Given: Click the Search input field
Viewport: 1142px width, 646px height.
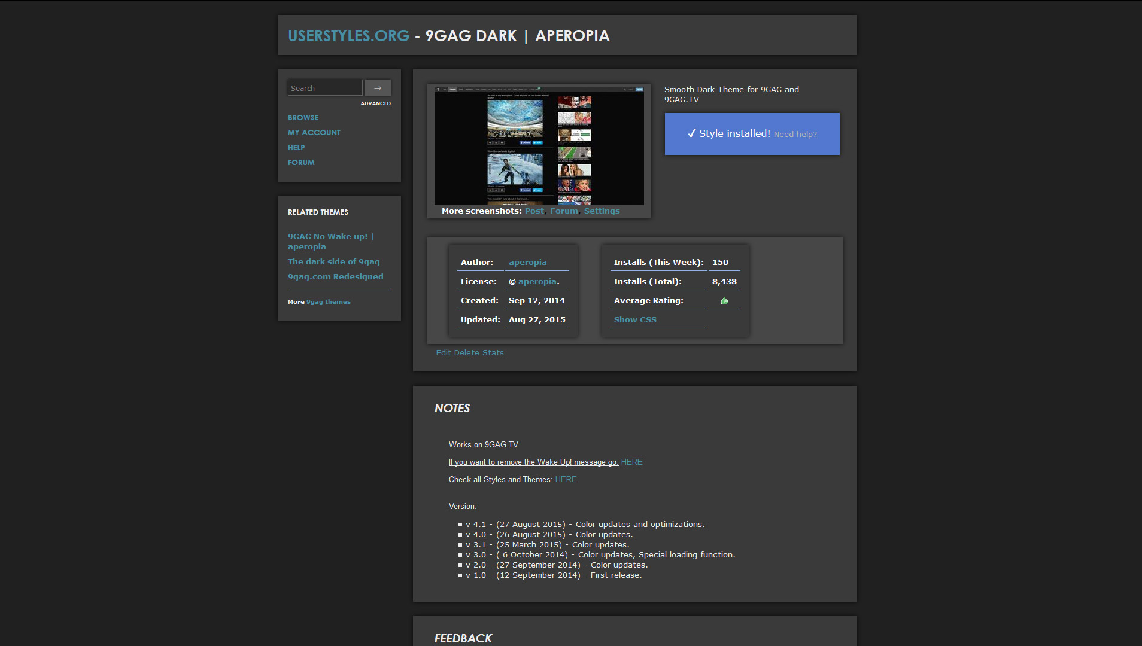Looking at the screenshot, I should coord(325,87).
